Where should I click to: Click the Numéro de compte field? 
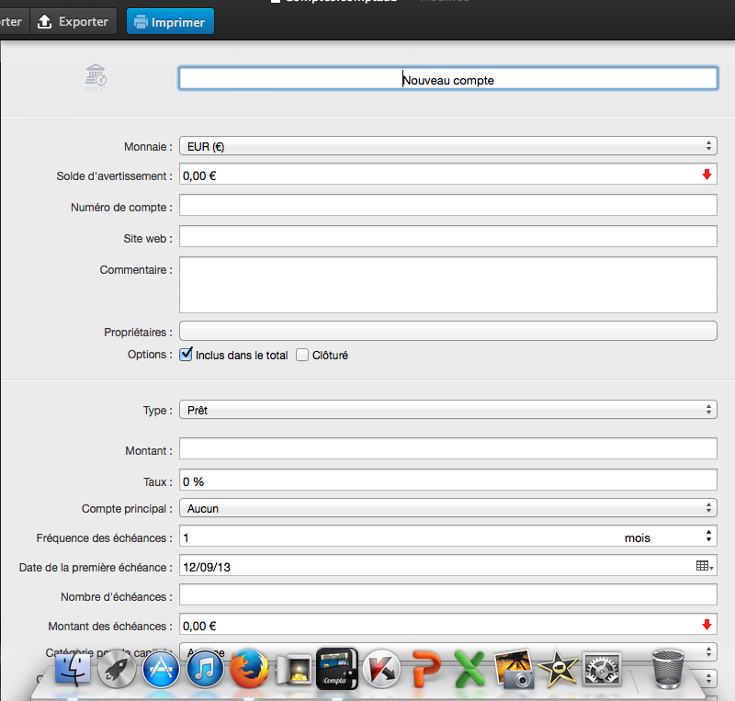pyautogui.click(x=447, y=207)
